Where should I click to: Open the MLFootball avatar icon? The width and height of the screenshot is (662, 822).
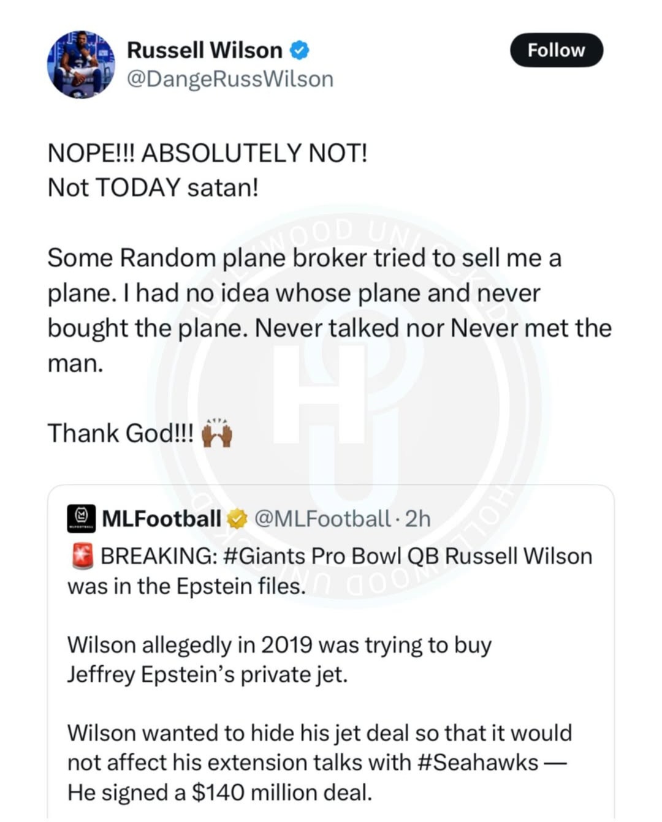(x=81, y=519)
